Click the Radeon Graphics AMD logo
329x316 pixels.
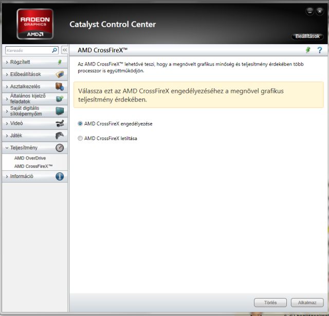pos(35,24)
